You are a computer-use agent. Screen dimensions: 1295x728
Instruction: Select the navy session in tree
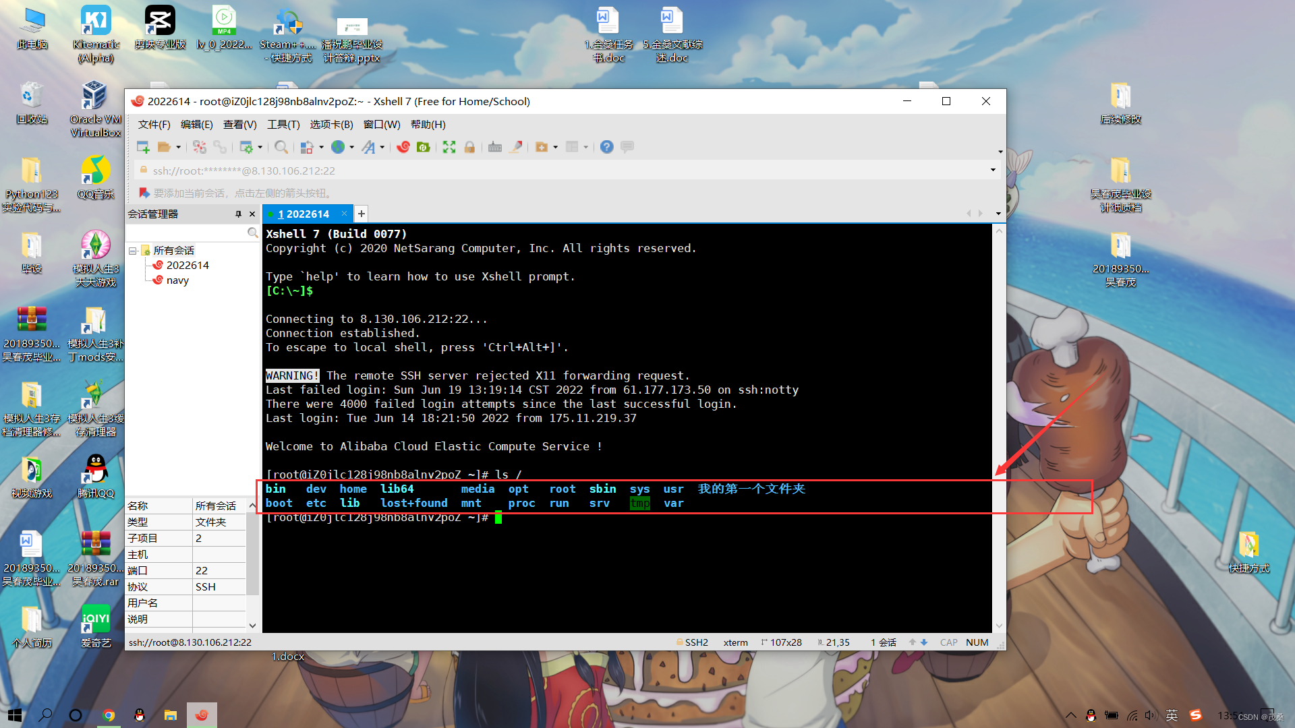[x=177, y=280]
